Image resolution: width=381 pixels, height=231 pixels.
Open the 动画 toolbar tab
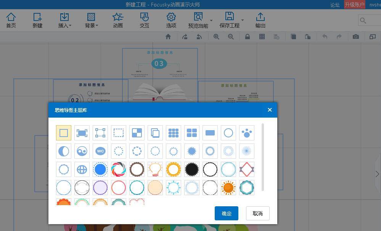[118, 21]
